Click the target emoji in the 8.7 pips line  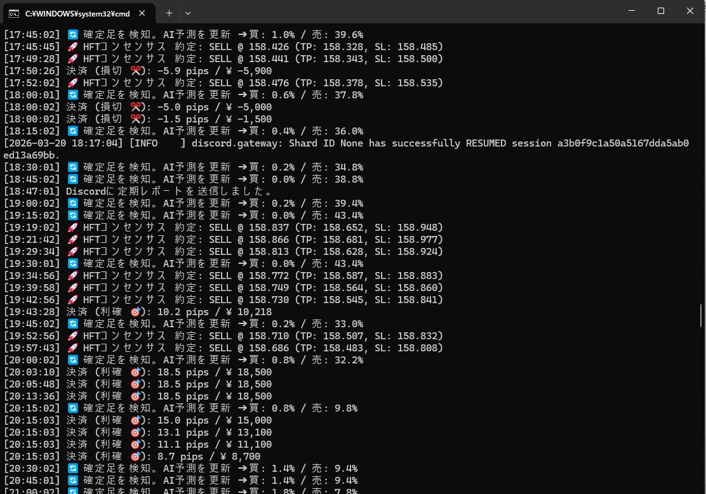[135, 456]
